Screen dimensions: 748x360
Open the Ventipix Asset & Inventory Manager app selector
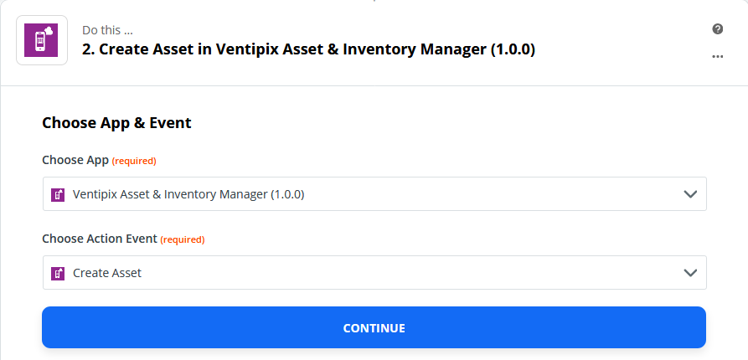(x=374, y=194)
